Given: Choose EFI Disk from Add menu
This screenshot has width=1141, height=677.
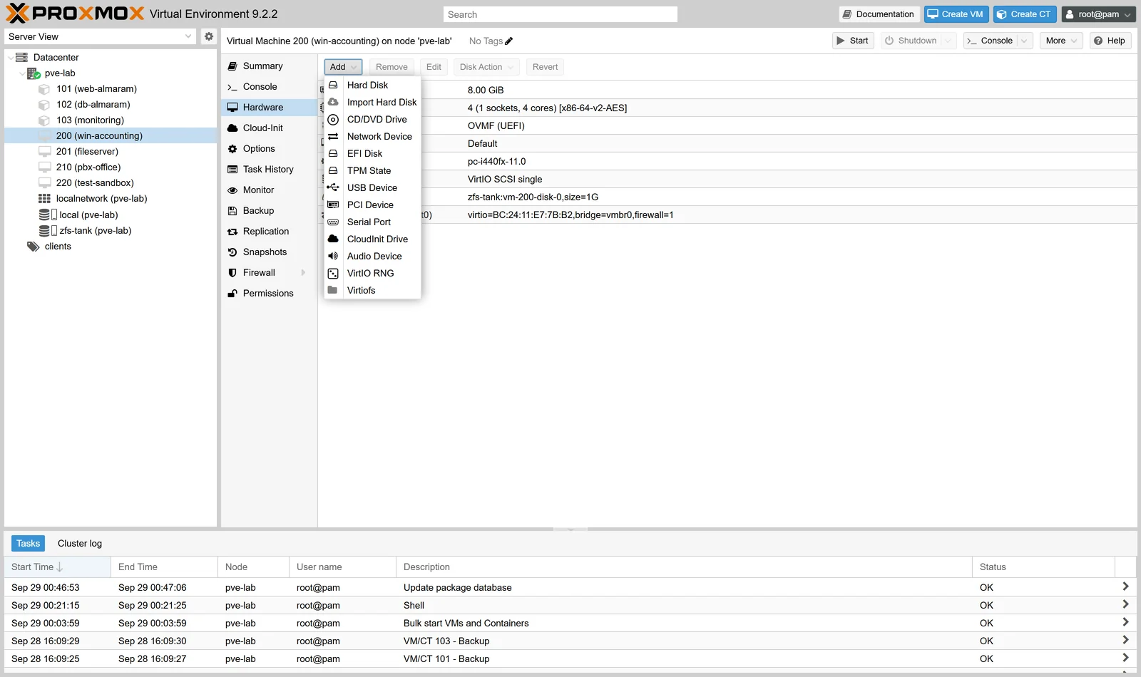Looking at the screenshot, I should (372, 153).
